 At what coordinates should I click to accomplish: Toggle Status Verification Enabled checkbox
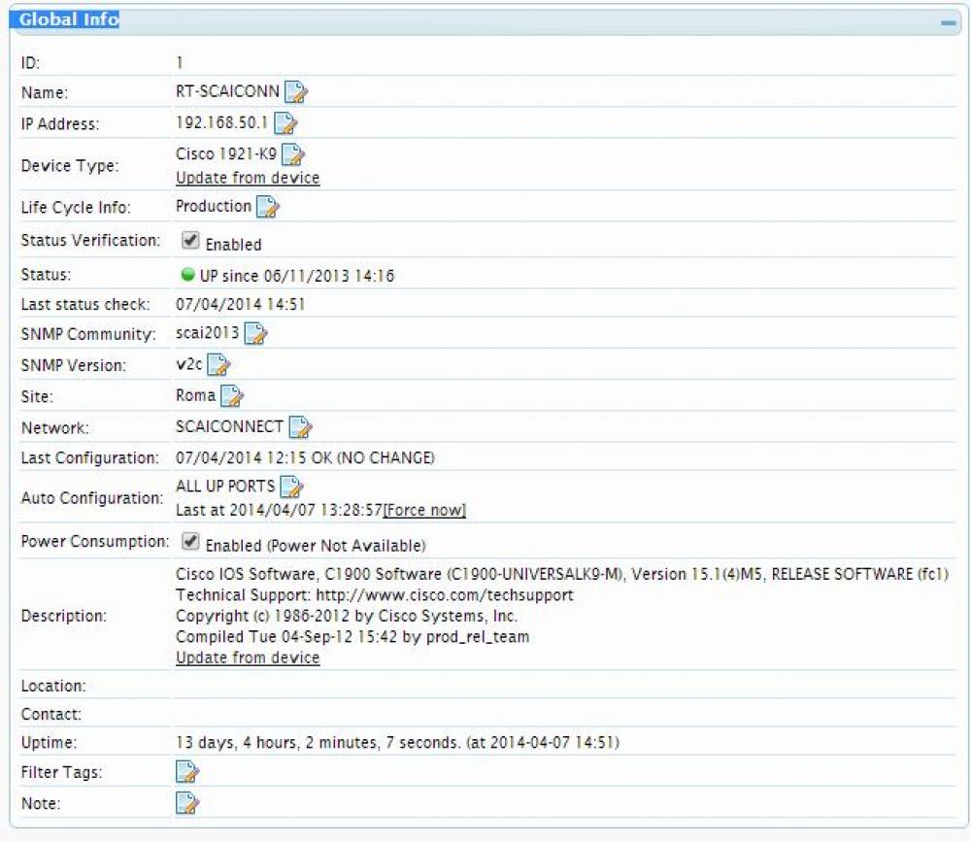[190, 241]
